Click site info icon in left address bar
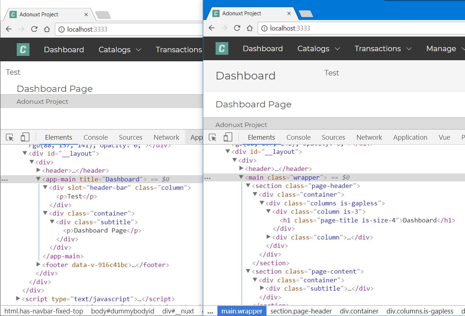Screen dimensions: 465x316 [61, 29]
